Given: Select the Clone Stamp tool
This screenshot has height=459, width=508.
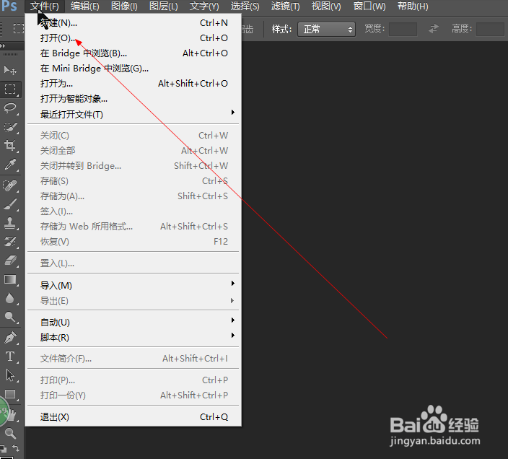Looking at the screenshot, I should tap(10, 223).
